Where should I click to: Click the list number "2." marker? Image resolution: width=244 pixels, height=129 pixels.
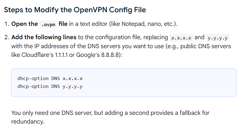pyautogui.click(x=7, y=37)
